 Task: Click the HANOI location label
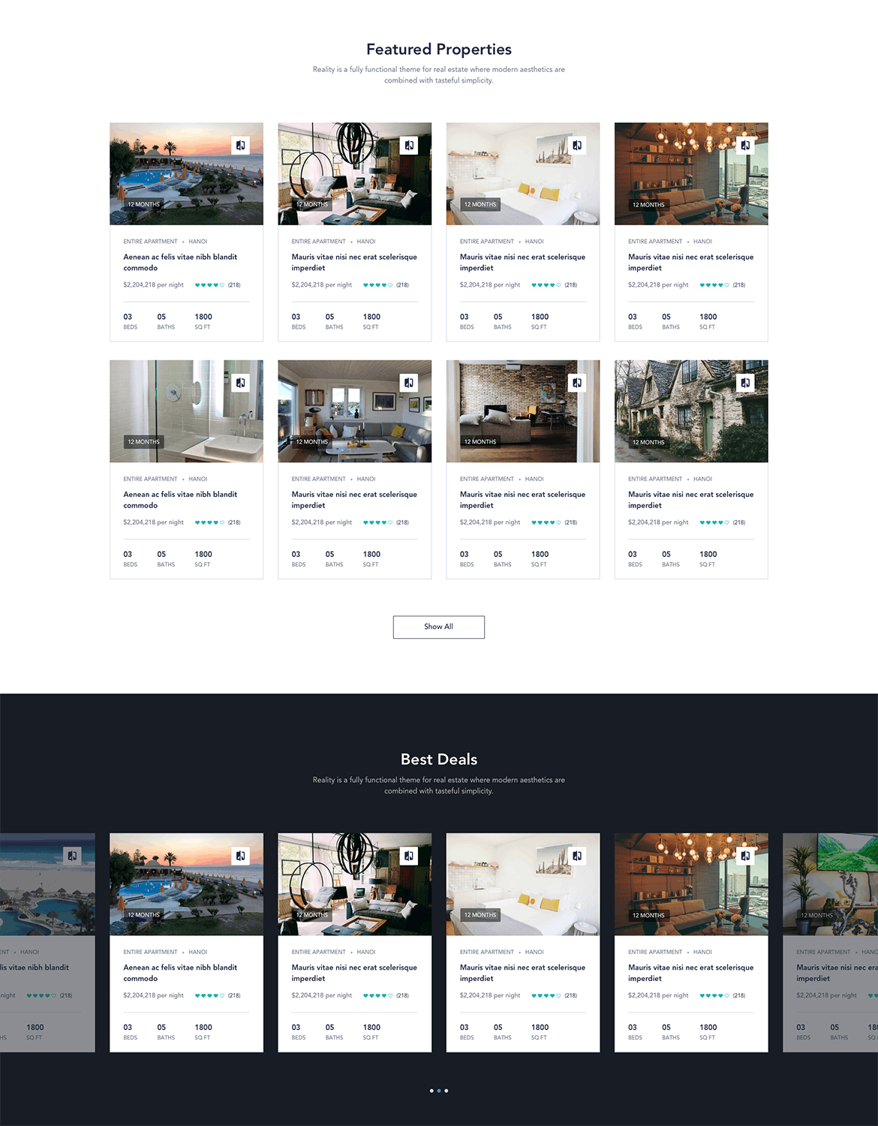197,241
